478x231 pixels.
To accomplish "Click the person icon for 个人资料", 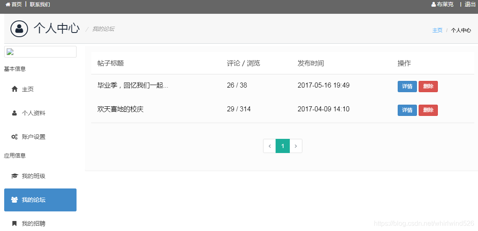I will [x=14, y=113].
